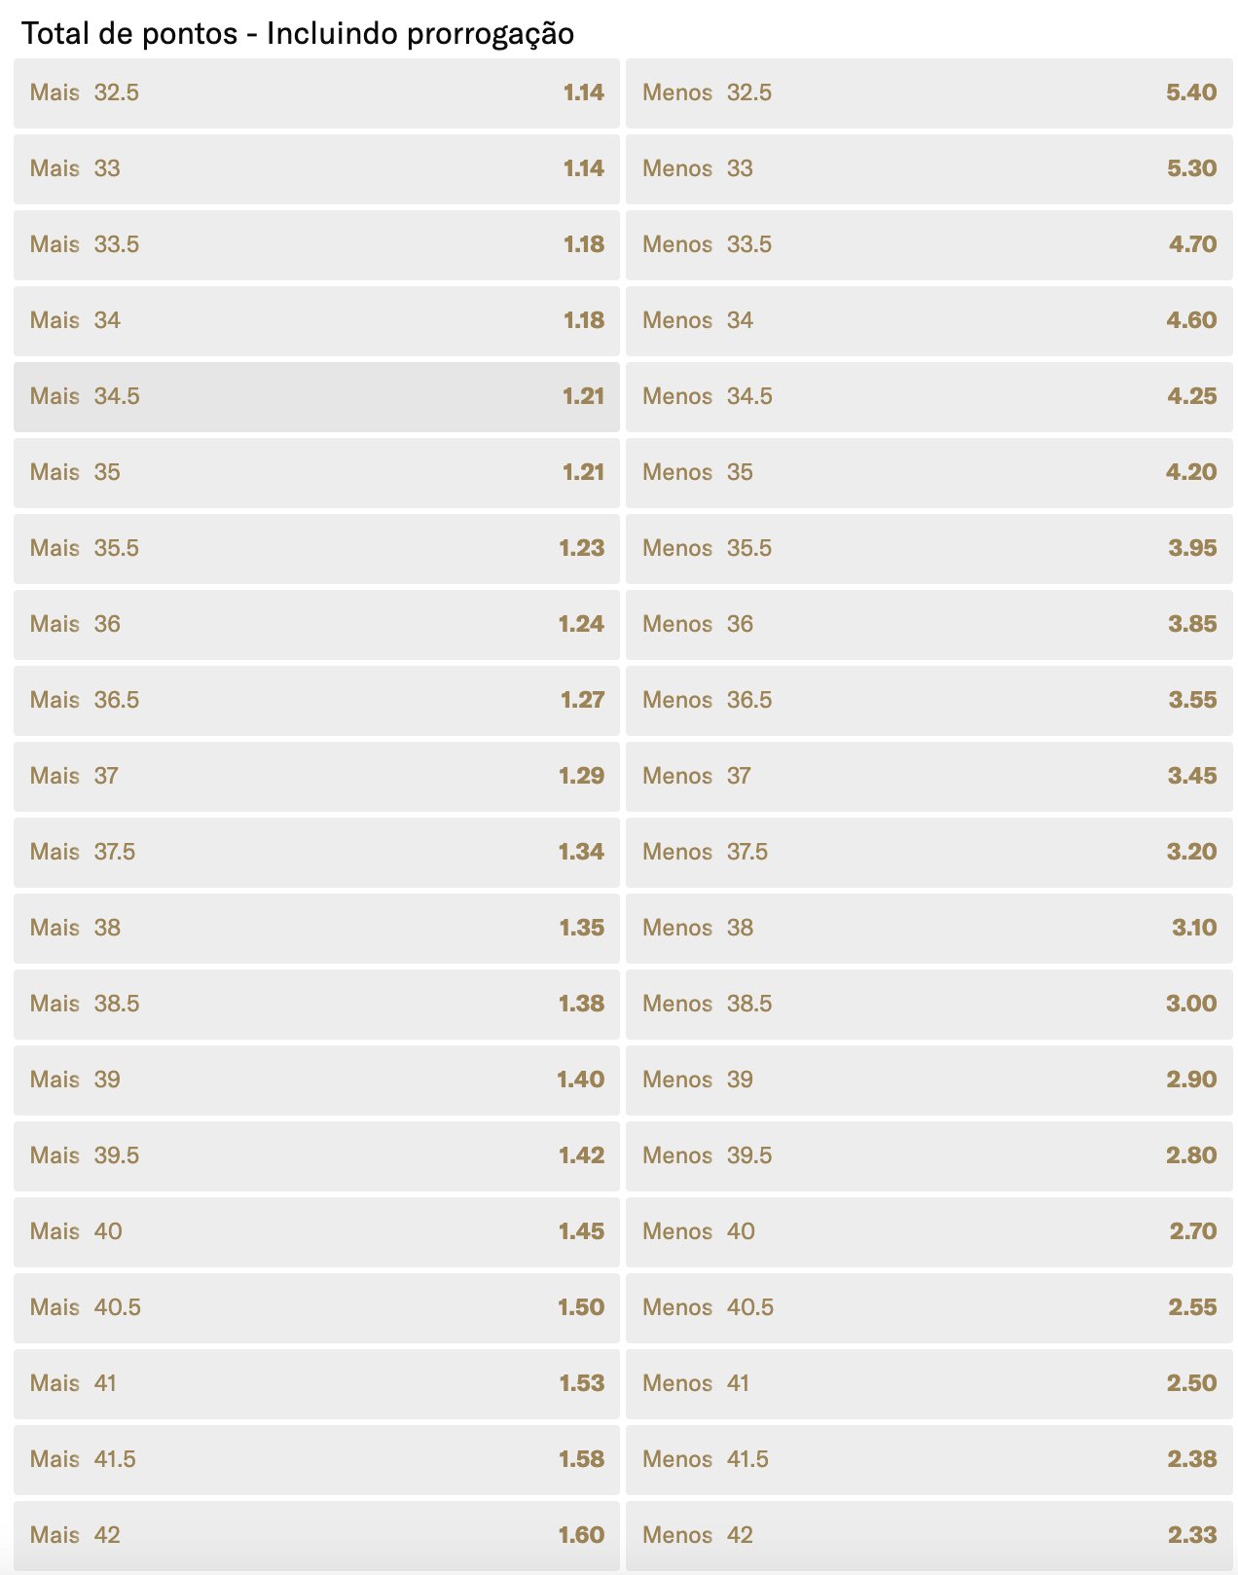Select Menos 42 at odds 2.33
The height and width of the screenshot is (1575, 1238).
click(x=929, y=1536)
